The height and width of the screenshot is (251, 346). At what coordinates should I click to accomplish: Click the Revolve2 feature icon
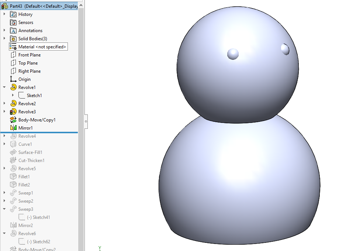[x=13, y=104]
